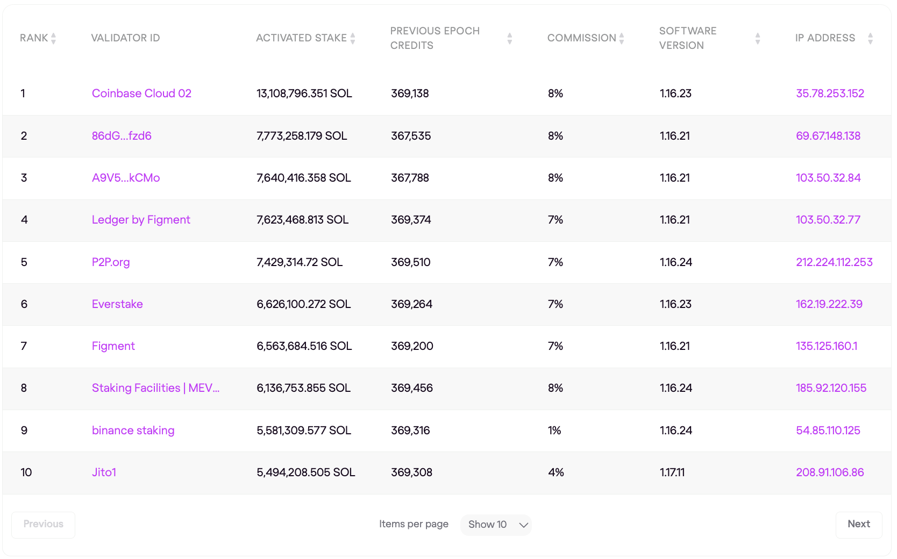
Task: Select stake value 6,563,684.516 SOL
Action: pyautogui.click(x=304, y=346)
